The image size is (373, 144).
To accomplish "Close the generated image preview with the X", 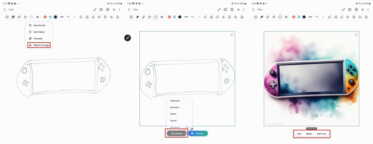I will pyautogui.click(x=356, y=35).
